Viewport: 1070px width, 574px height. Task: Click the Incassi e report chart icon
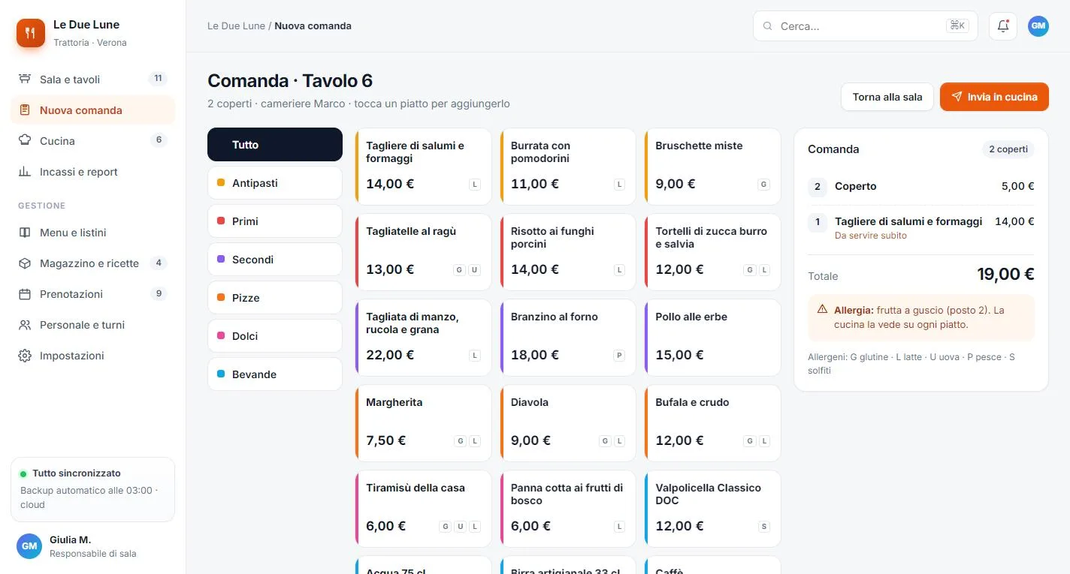(x=25, y=172)
